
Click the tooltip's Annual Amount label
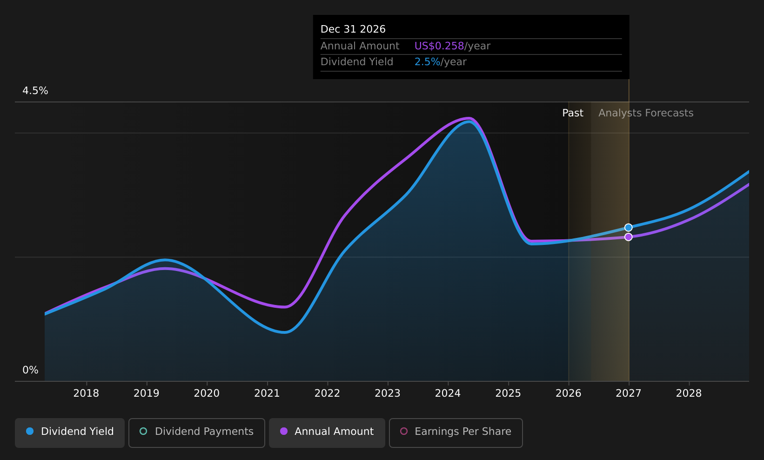coord(360,46)
